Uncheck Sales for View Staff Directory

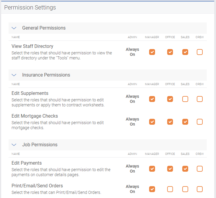185,52
